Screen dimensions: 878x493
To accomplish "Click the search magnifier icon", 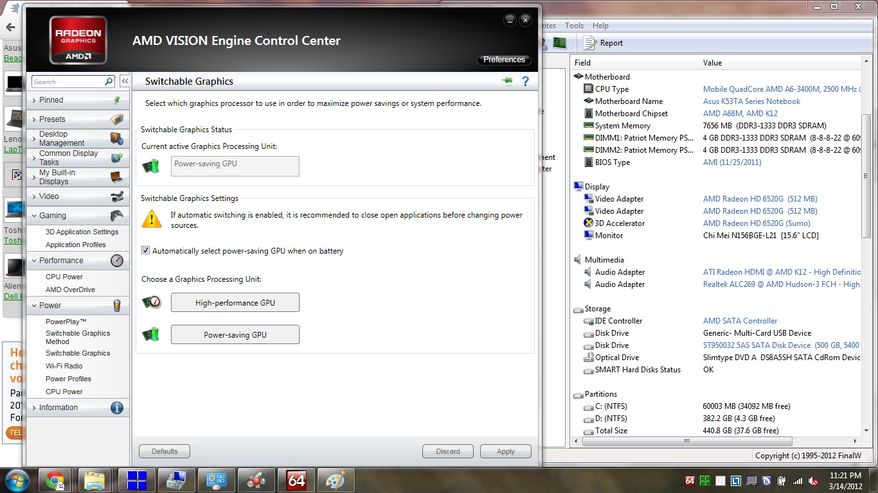I will point(109,82).
